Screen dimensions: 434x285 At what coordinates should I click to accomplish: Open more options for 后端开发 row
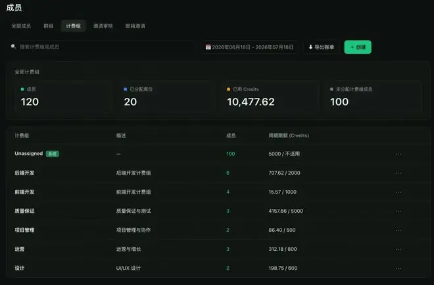pyautogui.click(x=398, y=173)
